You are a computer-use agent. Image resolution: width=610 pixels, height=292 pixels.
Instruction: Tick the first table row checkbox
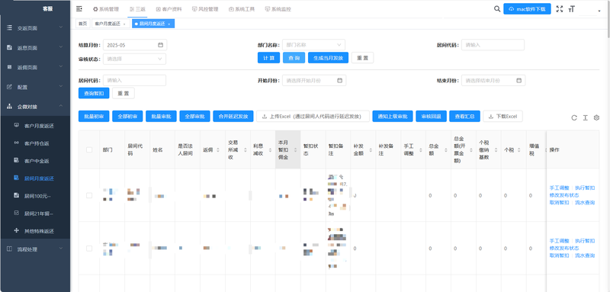coord(89,196)
